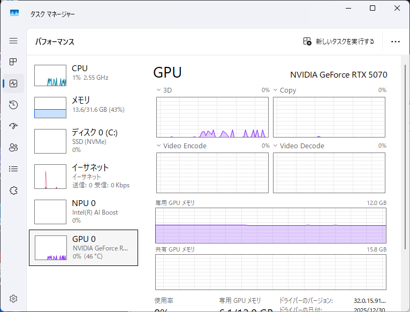Click the ドライバーのバージョン label

point(306,300)
